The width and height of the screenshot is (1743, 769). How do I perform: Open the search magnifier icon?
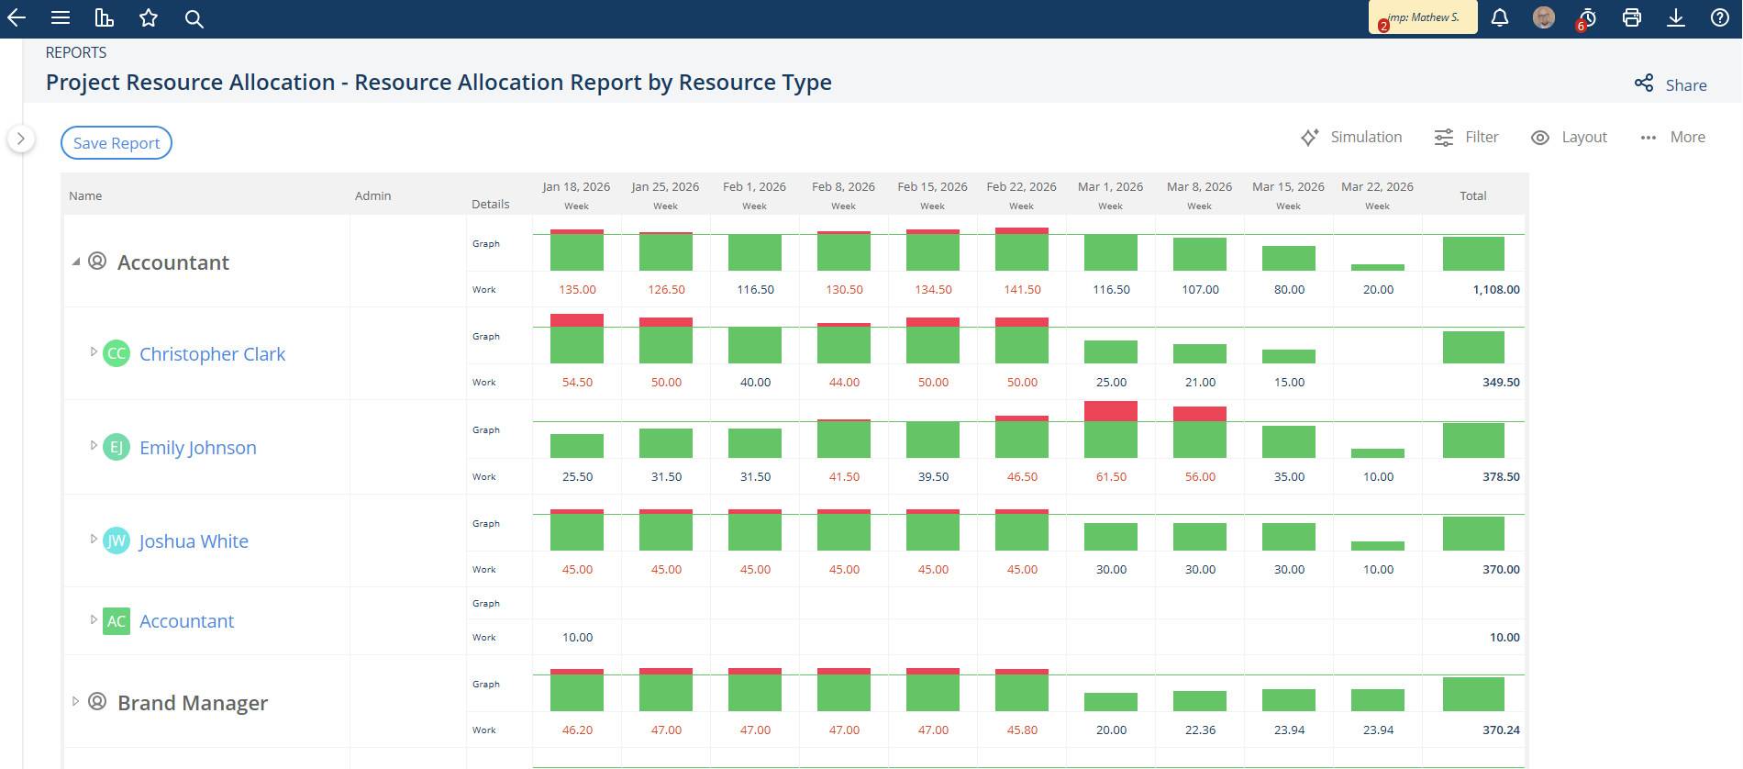[194, 18]
